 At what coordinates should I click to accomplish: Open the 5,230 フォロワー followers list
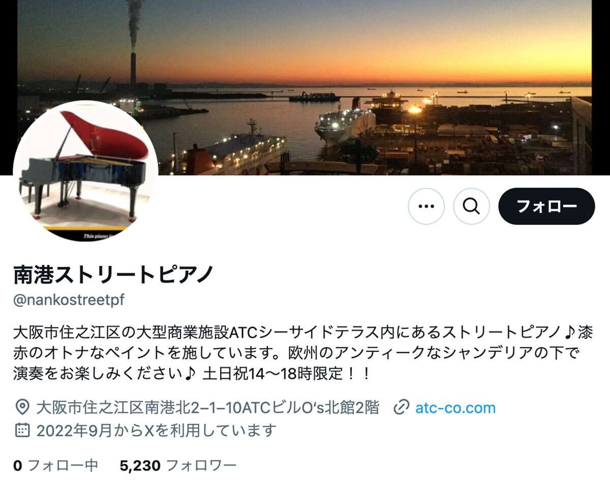[178, 465]
